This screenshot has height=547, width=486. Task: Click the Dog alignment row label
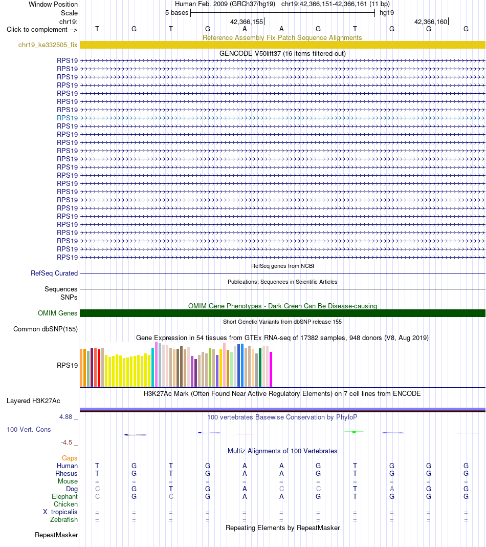(72, 489)
